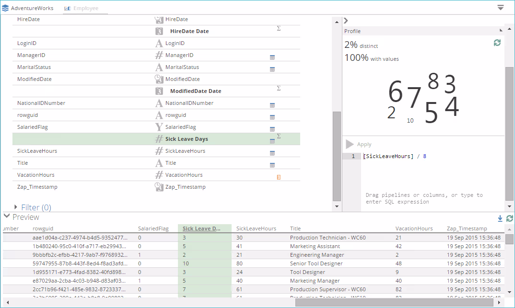The height and width of the screenshot is (308, 515).
Task: Open the top-right dropdown menu arrow
Action: click(x=501, y=8)
